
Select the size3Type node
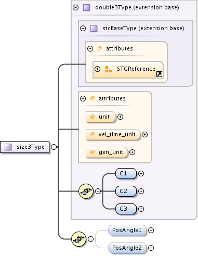[x=25, y=147]
